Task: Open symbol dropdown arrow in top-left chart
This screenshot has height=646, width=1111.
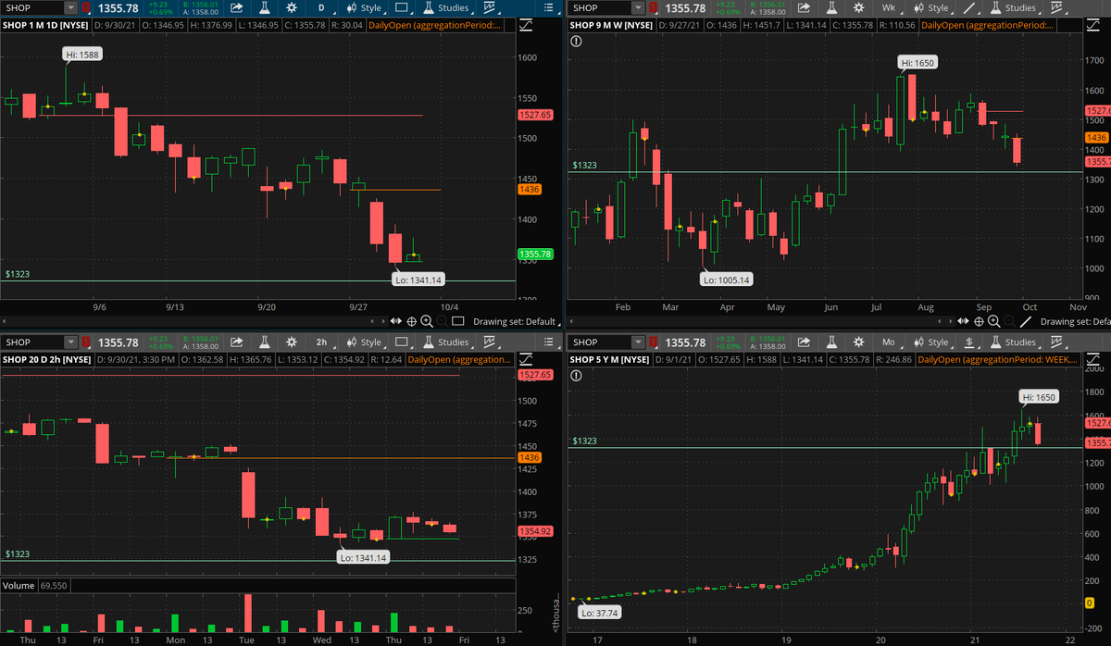Action: pos(71,7)
